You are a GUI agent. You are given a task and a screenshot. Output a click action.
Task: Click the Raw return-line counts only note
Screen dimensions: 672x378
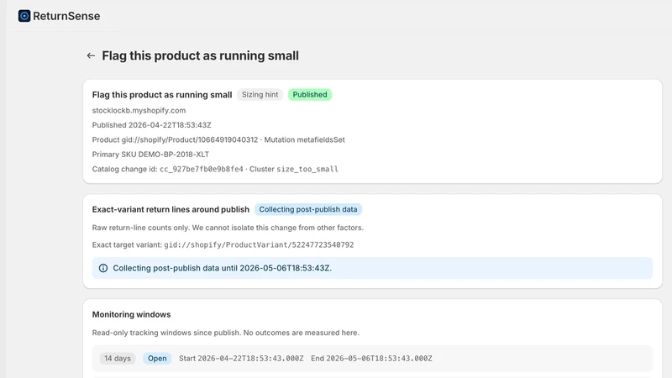228,228
